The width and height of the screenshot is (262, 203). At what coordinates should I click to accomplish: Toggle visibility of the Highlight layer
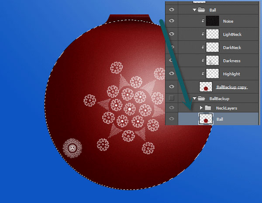pyautogui.click(x=172, y=73)
